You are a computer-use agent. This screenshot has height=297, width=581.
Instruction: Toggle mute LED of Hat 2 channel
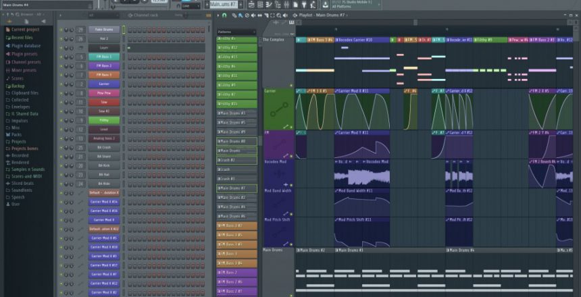coord(61,39)
